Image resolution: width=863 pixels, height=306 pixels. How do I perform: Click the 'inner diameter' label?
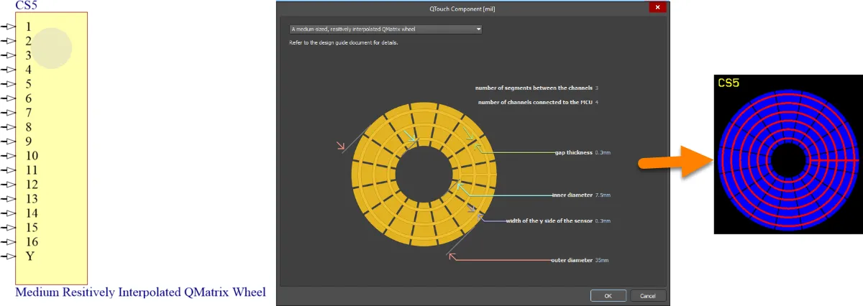point(572,195)
